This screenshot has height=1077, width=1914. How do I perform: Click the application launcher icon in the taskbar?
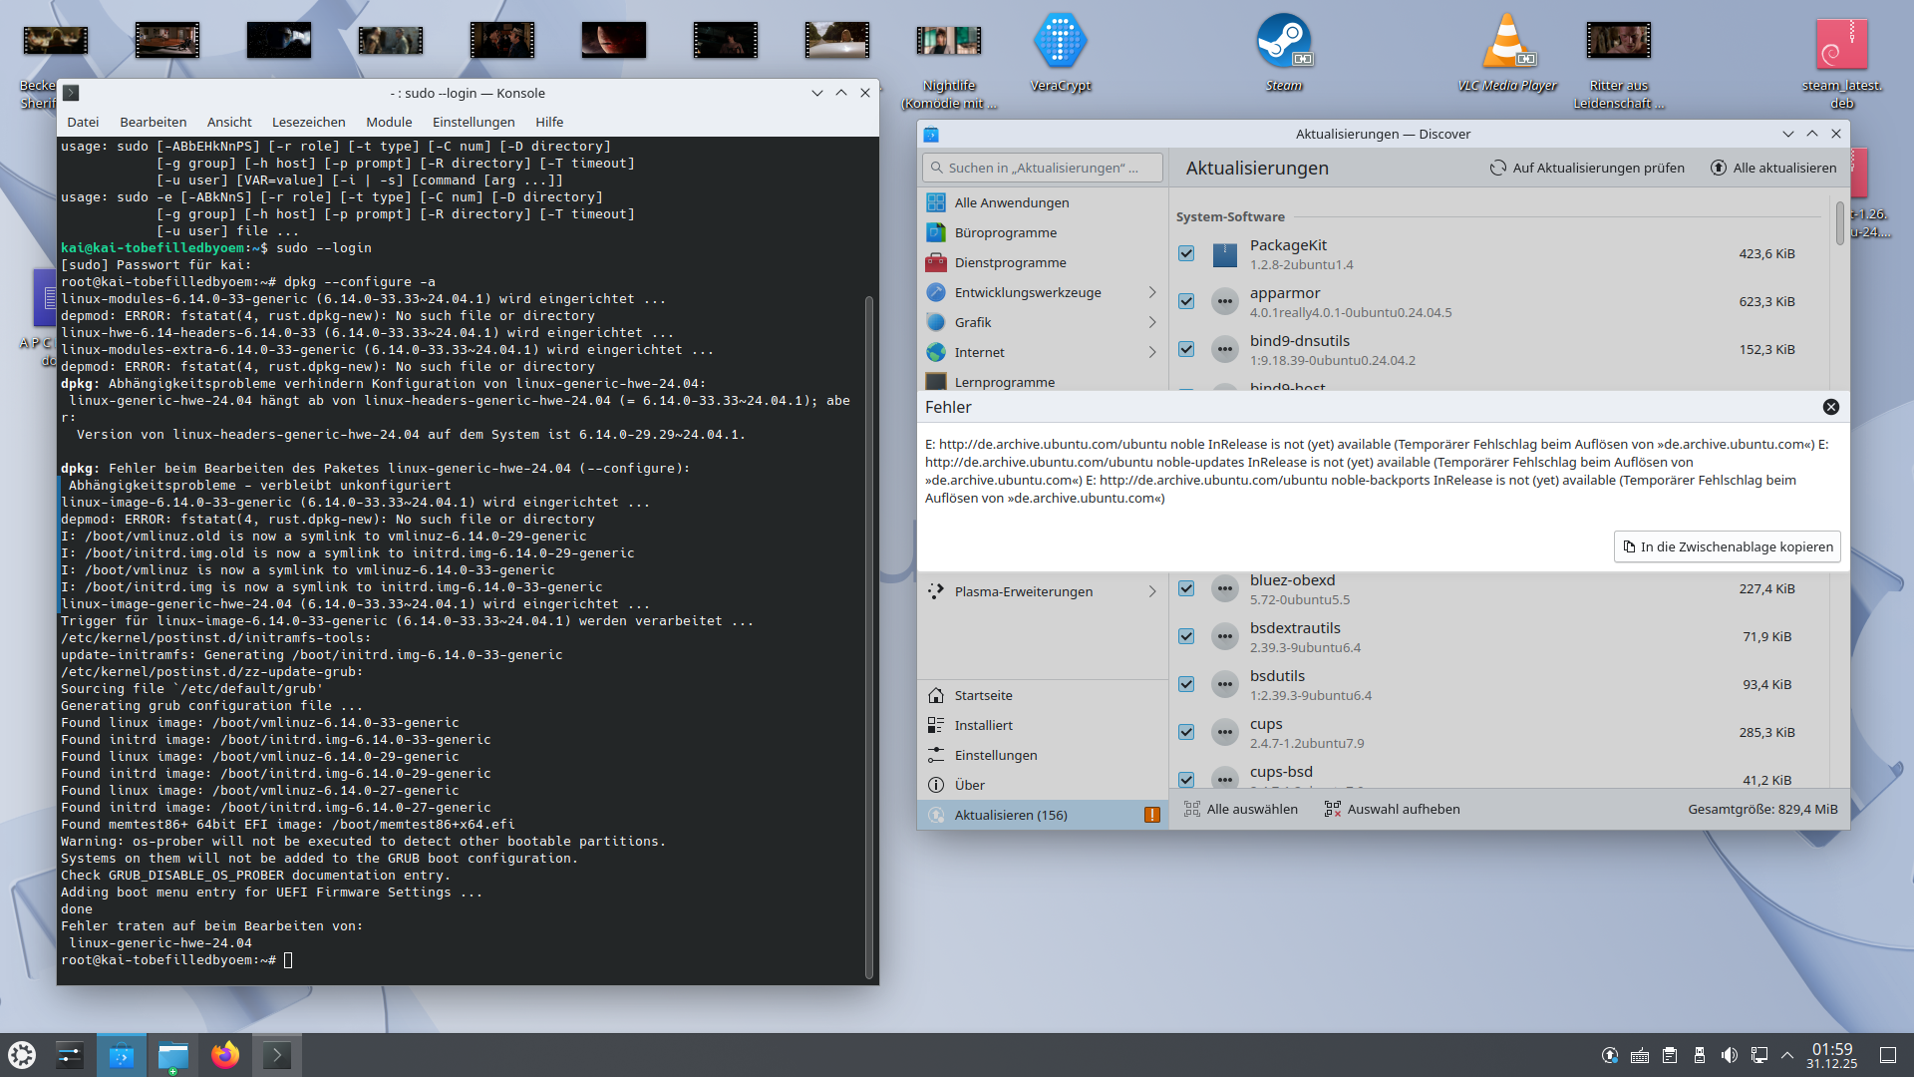pyautogui.click(x=22, y=1054)
